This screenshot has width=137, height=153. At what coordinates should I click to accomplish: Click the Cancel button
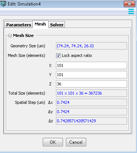coord(76,142)
